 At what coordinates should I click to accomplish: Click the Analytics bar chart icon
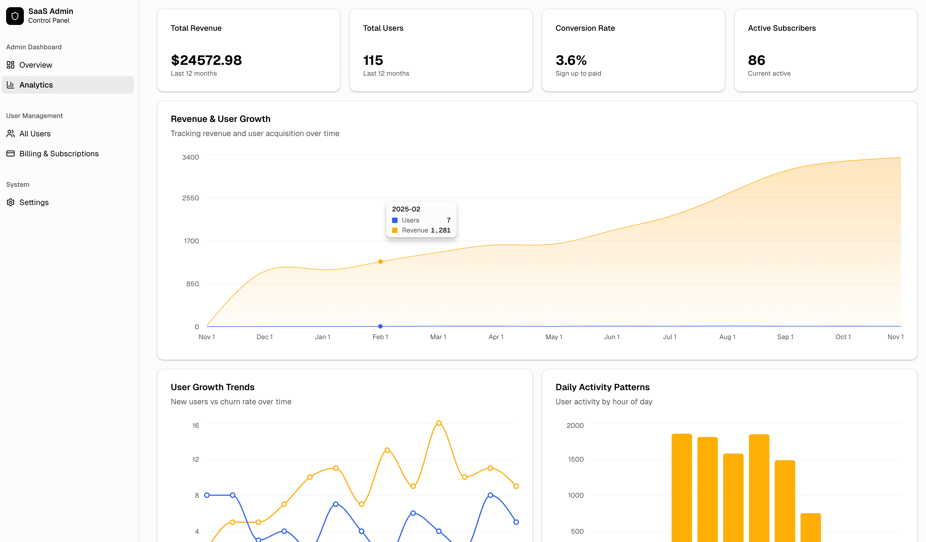coord(11,85)
